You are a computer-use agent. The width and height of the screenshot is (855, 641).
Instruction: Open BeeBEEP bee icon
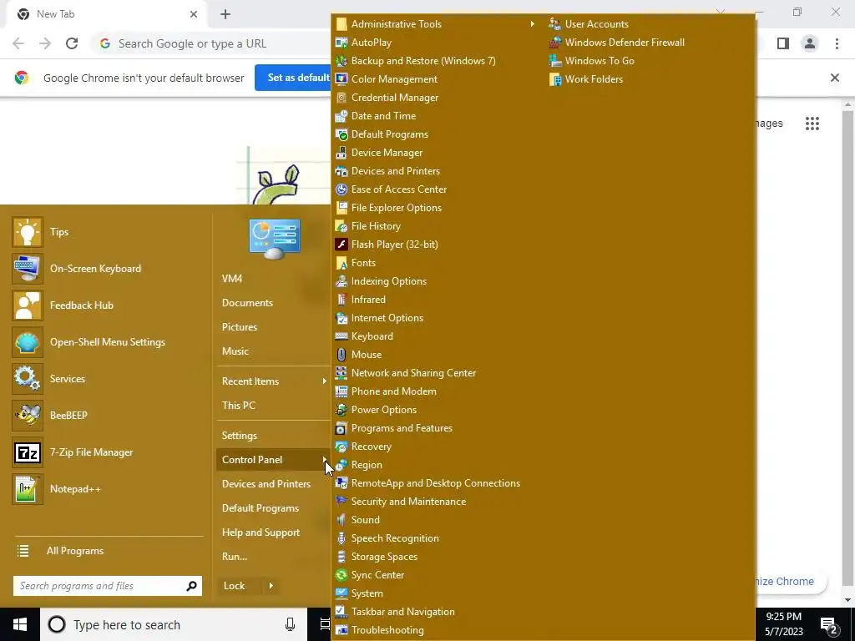(x=28, y=416)
